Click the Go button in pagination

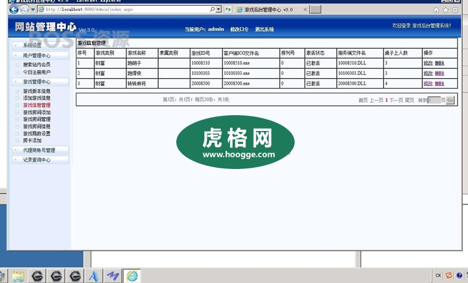tap(450, 100)
